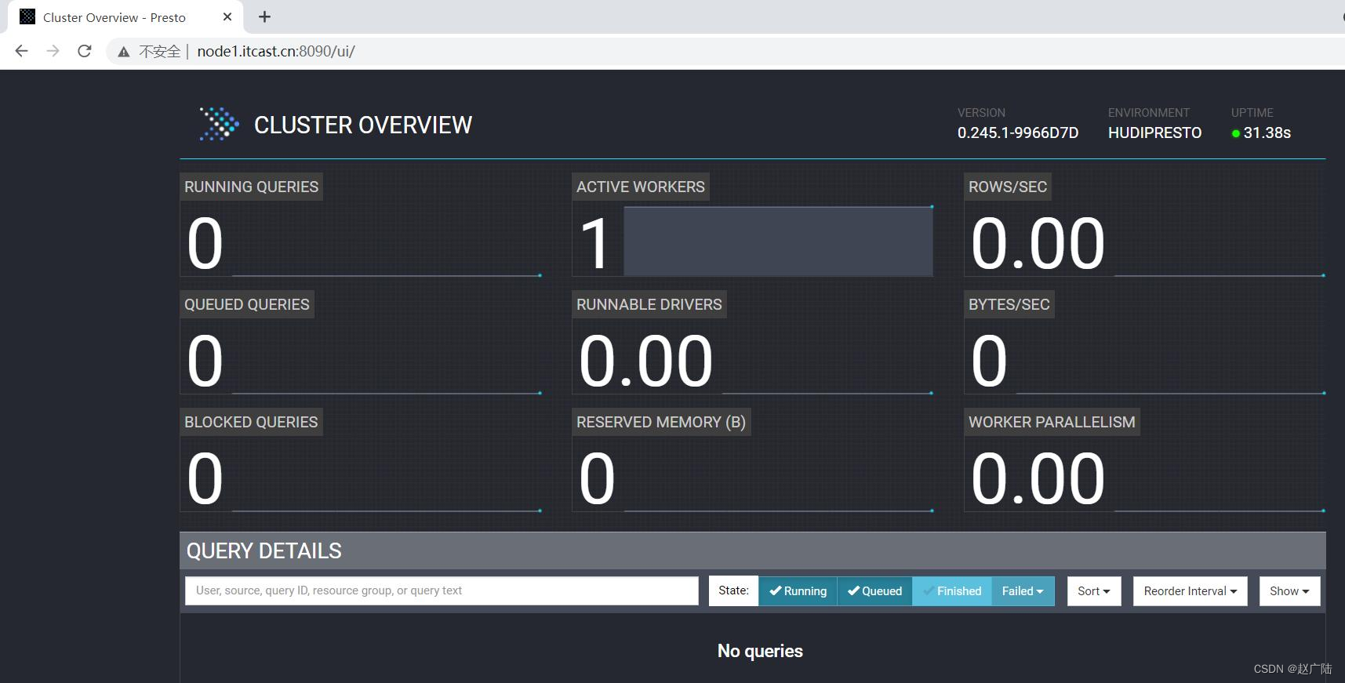Click the WORKER PARALLELISM label
This screenshot has width=1345, height=683.
(1052, 422)
